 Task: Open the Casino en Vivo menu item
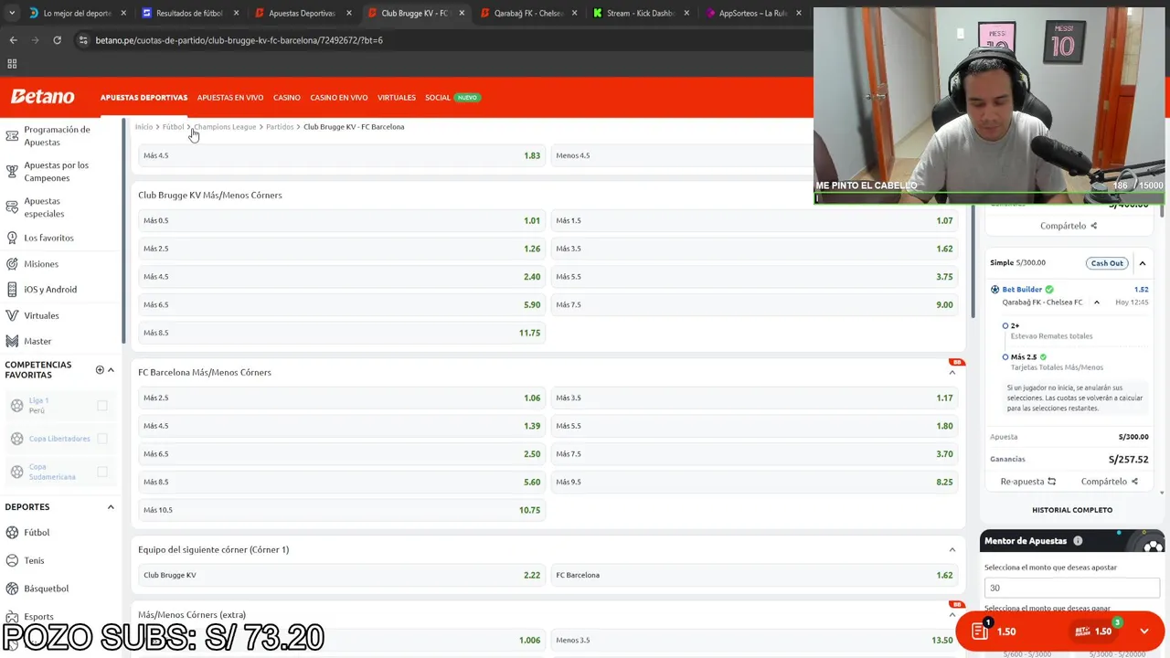pos(339,98)
